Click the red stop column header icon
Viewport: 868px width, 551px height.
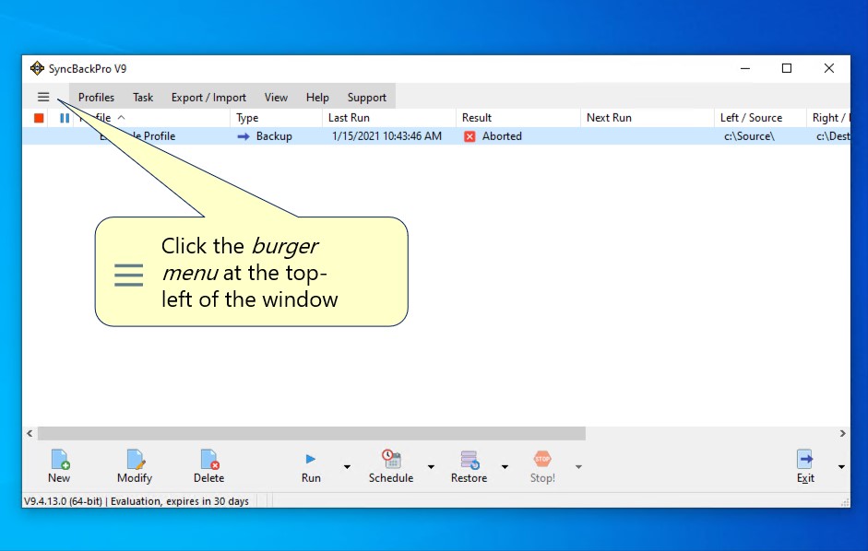[38, 118]
